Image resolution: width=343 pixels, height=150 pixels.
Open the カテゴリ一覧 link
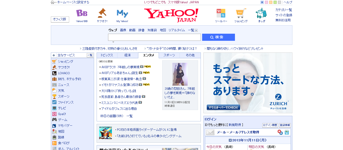[284, 10]
